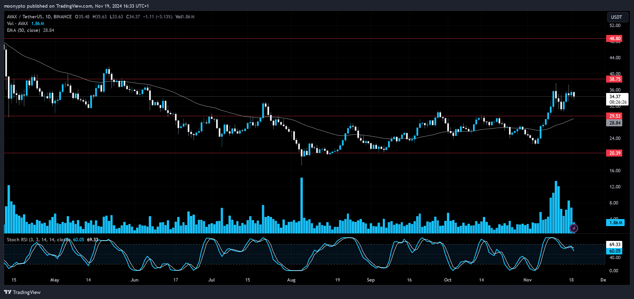
Task: Click the C34.37 close value in header
Action: point(133,17)
